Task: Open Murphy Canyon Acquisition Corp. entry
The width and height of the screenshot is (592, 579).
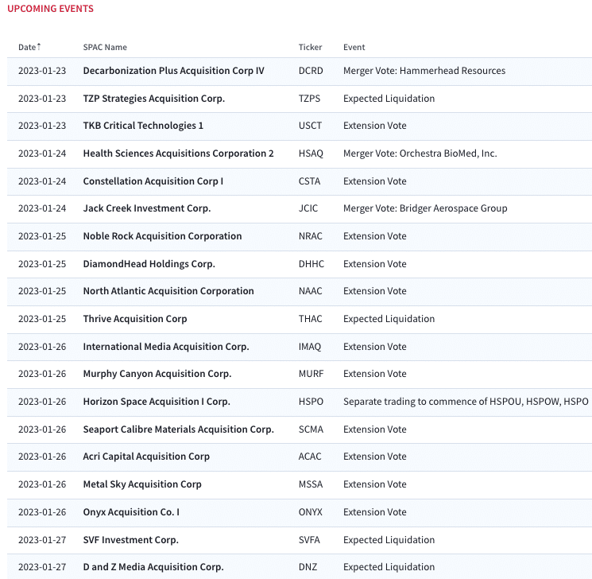Action: click(x=157, y=374)
